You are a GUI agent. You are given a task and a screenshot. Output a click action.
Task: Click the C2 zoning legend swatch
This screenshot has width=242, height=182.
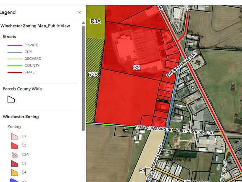tap(15, 145)
